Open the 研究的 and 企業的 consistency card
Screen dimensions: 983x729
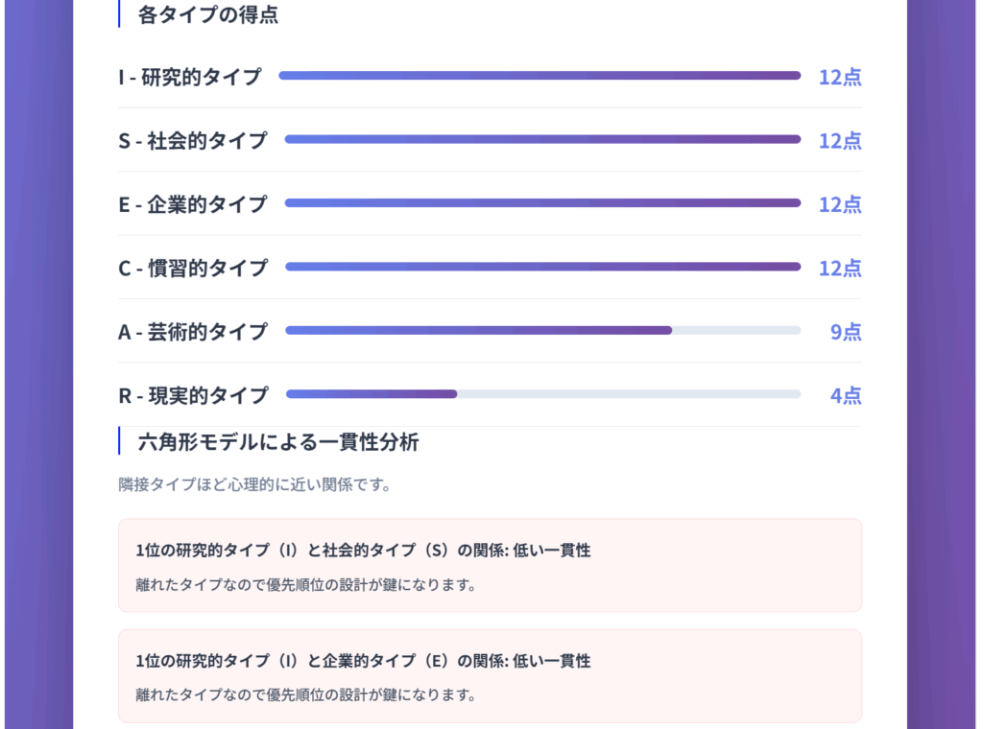point(490,675)
